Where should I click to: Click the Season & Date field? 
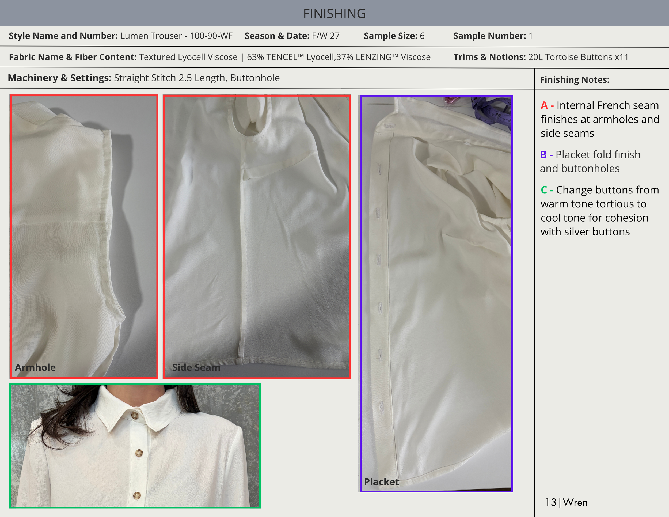pyautogui.click(x=292, y=36)
